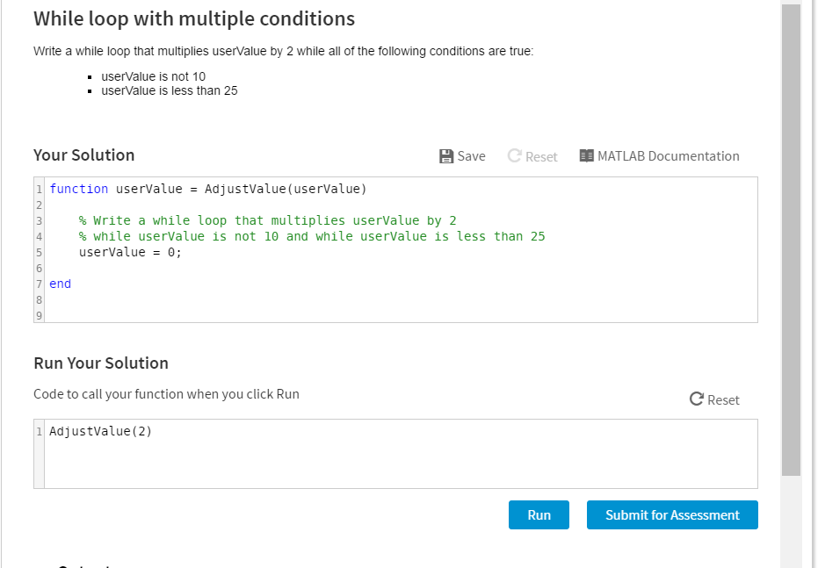Click the Reset arrow icon above the solution editor
This screenshot has width=818, height=568.
(514, 155)
